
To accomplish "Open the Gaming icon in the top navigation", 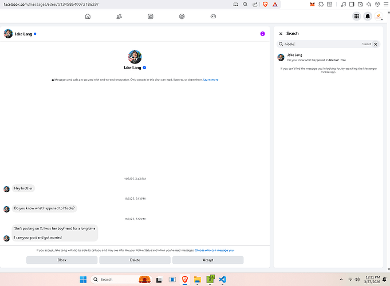I will (x=213, y=17).
